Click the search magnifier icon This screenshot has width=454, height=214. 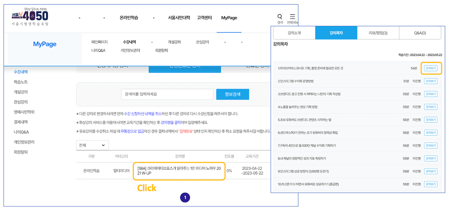[280, 17]
